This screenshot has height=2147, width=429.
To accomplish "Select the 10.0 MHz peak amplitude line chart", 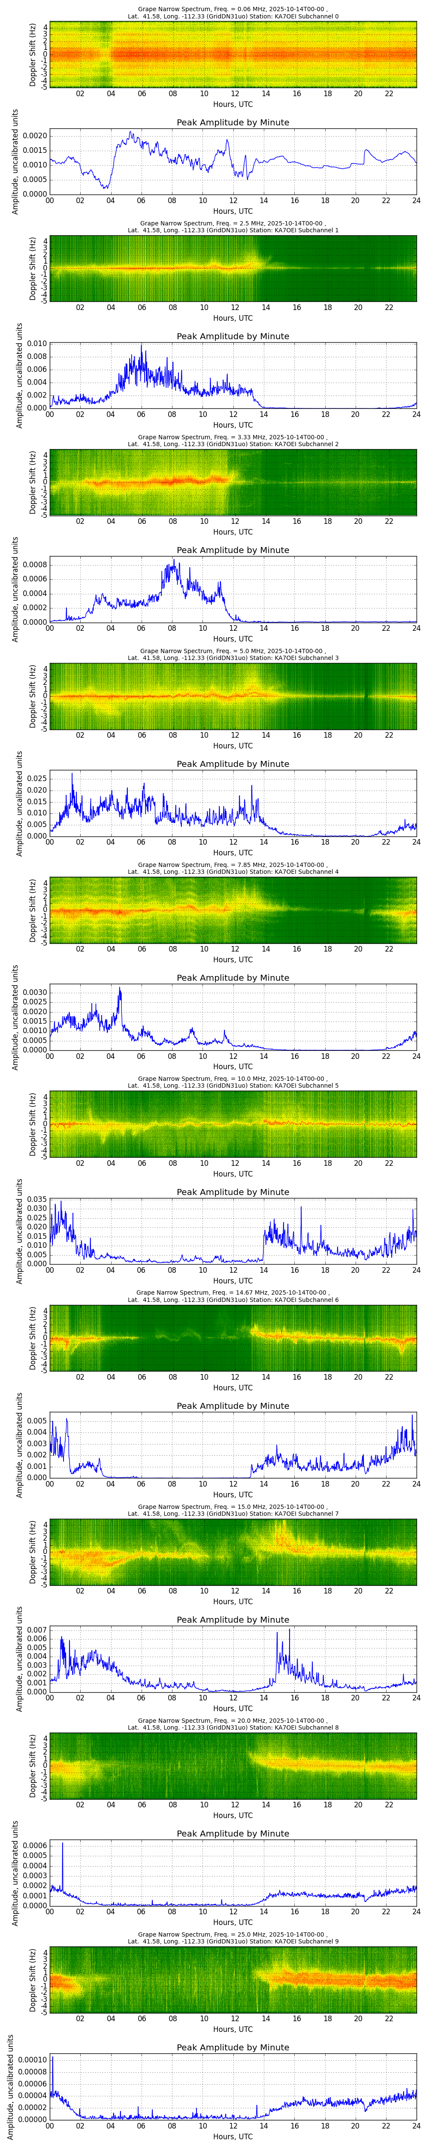I will coord(233,1230).
